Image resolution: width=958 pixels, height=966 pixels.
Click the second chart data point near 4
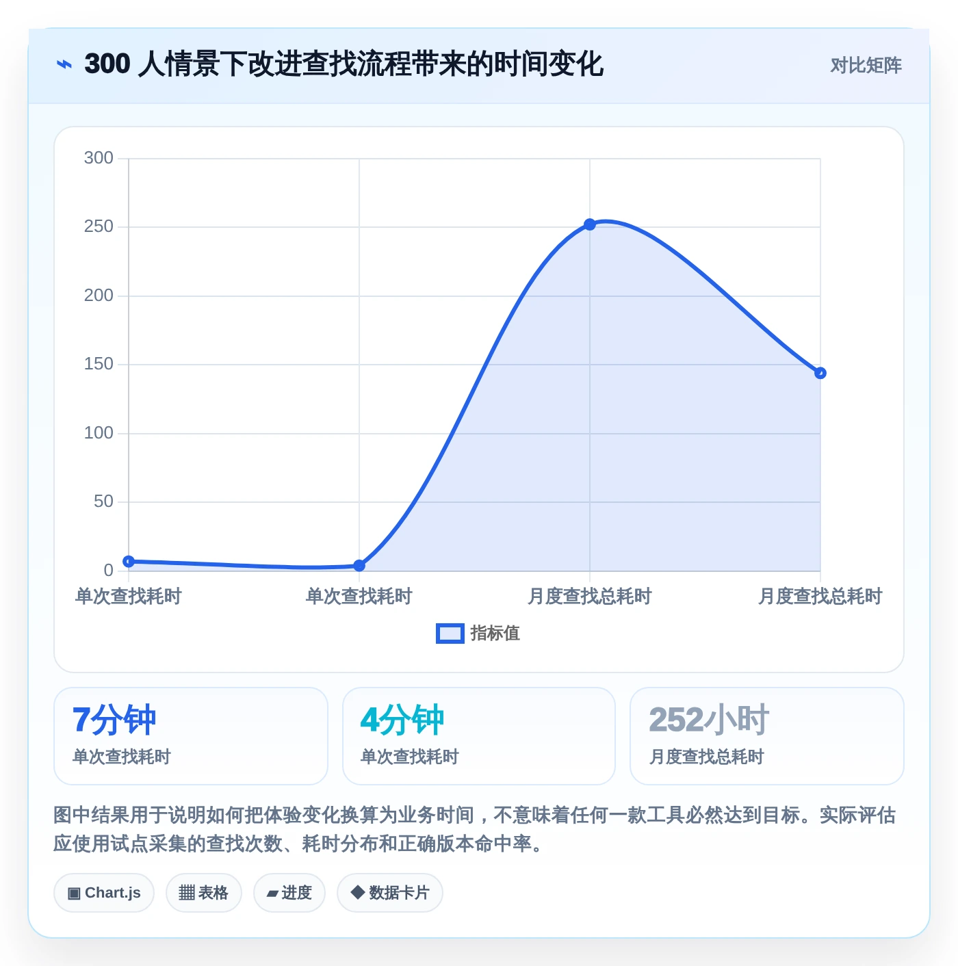[359, 566]
